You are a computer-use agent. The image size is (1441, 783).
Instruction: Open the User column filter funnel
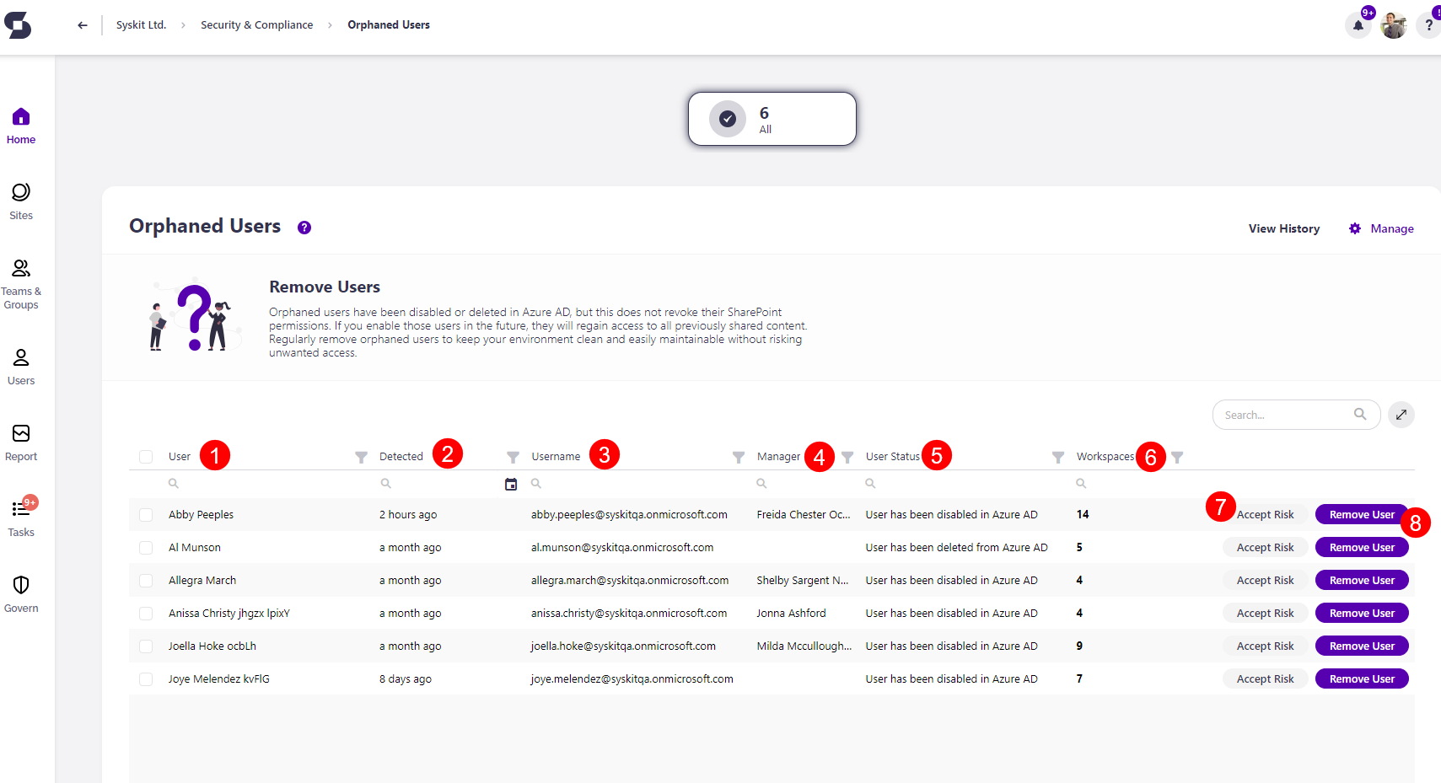coord(361,457)
